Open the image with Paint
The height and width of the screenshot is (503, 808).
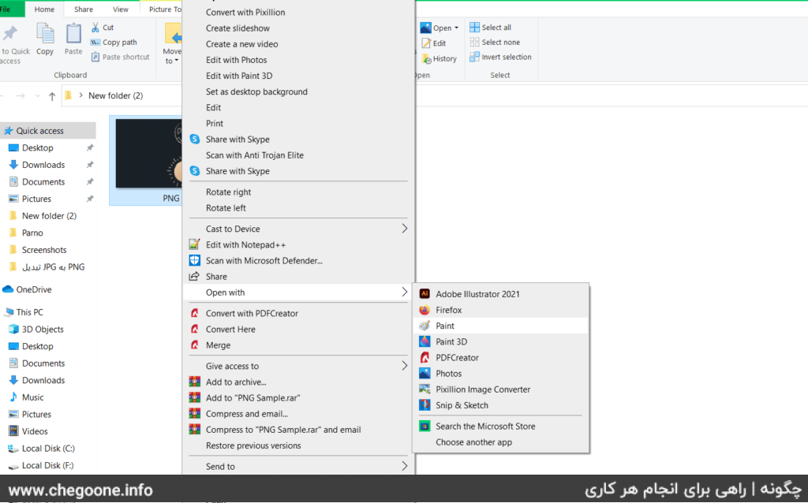pos(500,326)
